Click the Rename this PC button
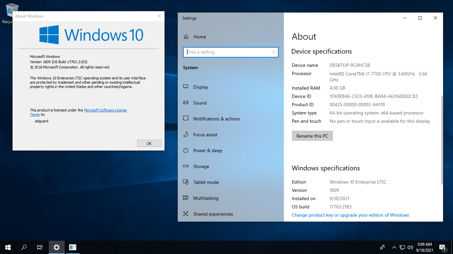453x254 pixels. click(x=312, y=136)
